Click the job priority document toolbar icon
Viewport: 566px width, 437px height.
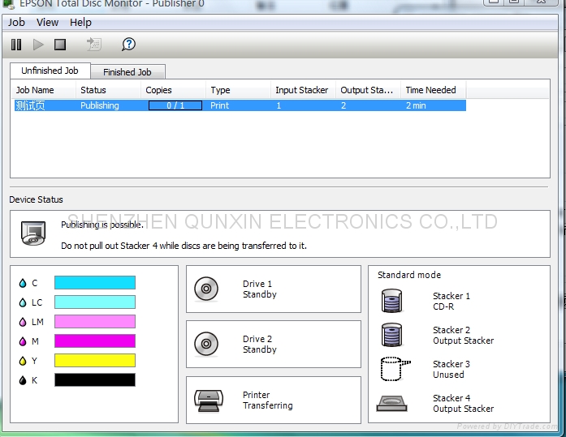(x=94, y=45)
